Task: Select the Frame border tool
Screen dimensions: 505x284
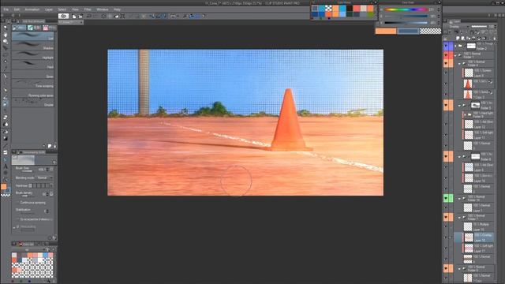Action: tap(6, 152)
